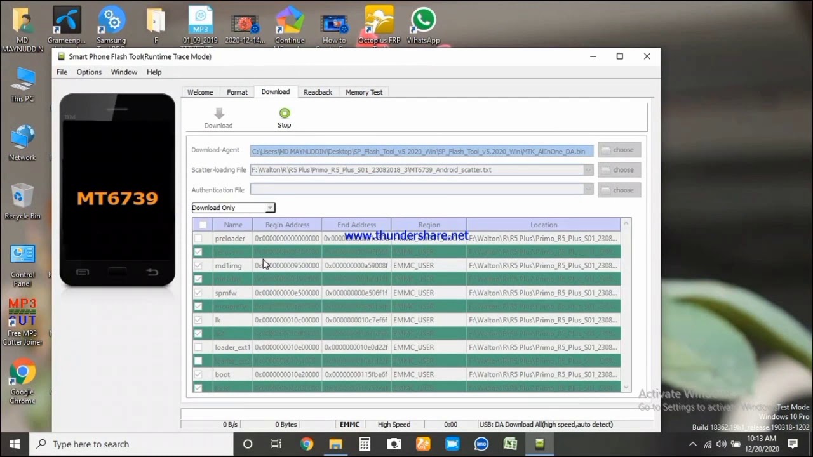The image size is (813, 457).
Task: Open Excel from the taskbar
Action: (511, 444)
